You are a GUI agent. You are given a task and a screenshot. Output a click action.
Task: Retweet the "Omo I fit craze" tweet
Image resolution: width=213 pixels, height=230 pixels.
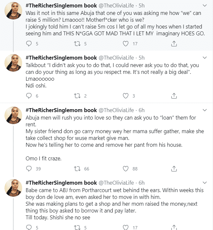click(77, 168)
